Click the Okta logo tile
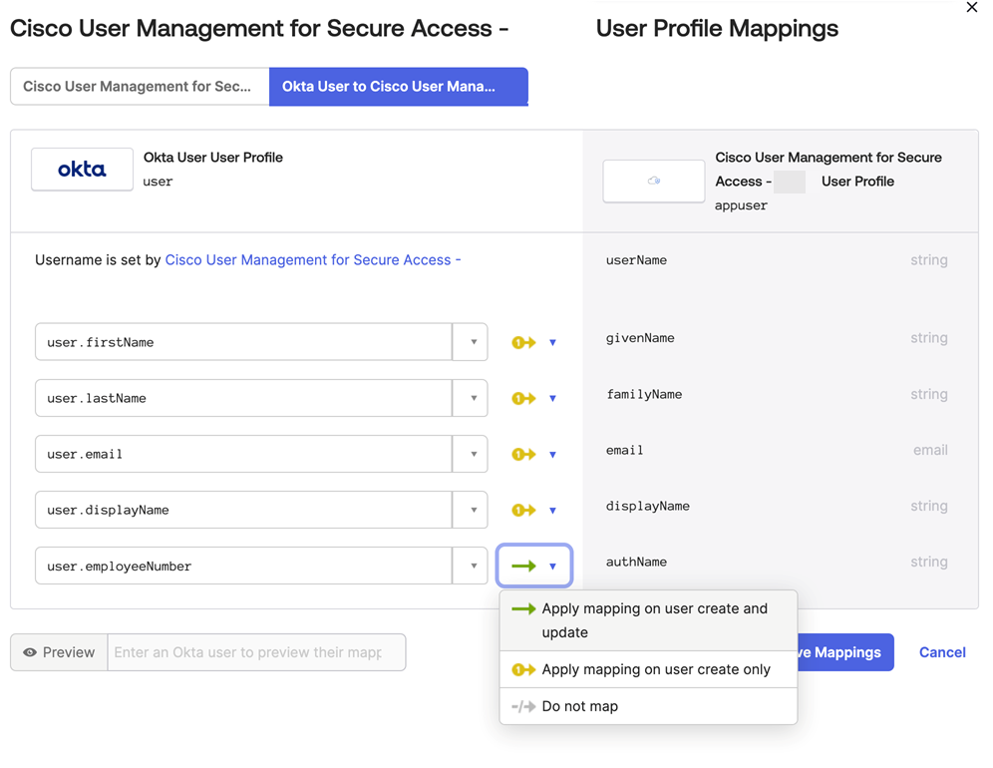The image size is (993, 768). click(x=83, y=170)
